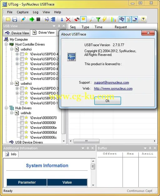Check the \Device\00000070 checkbox
160x196 pixels.
pyautogui.click(x=22, y=118)
